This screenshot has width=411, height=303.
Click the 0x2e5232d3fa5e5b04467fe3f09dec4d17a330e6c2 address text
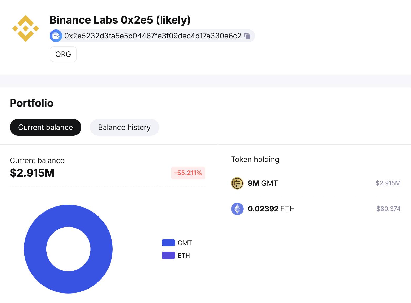pyautogui.click(x=153, y=36)
